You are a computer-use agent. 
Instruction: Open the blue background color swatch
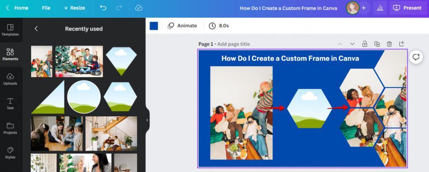(x=154, y=26)
